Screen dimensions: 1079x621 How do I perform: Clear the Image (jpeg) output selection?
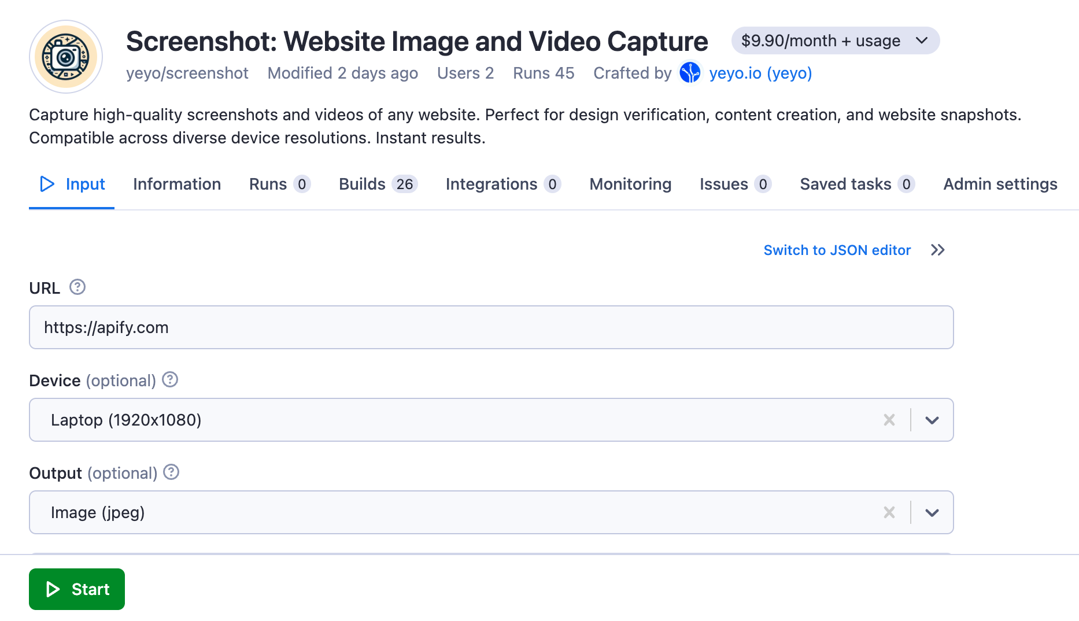click(x=889, y=512)
